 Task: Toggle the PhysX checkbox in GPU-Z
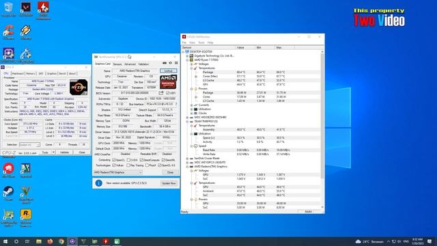tap(147, 165)
